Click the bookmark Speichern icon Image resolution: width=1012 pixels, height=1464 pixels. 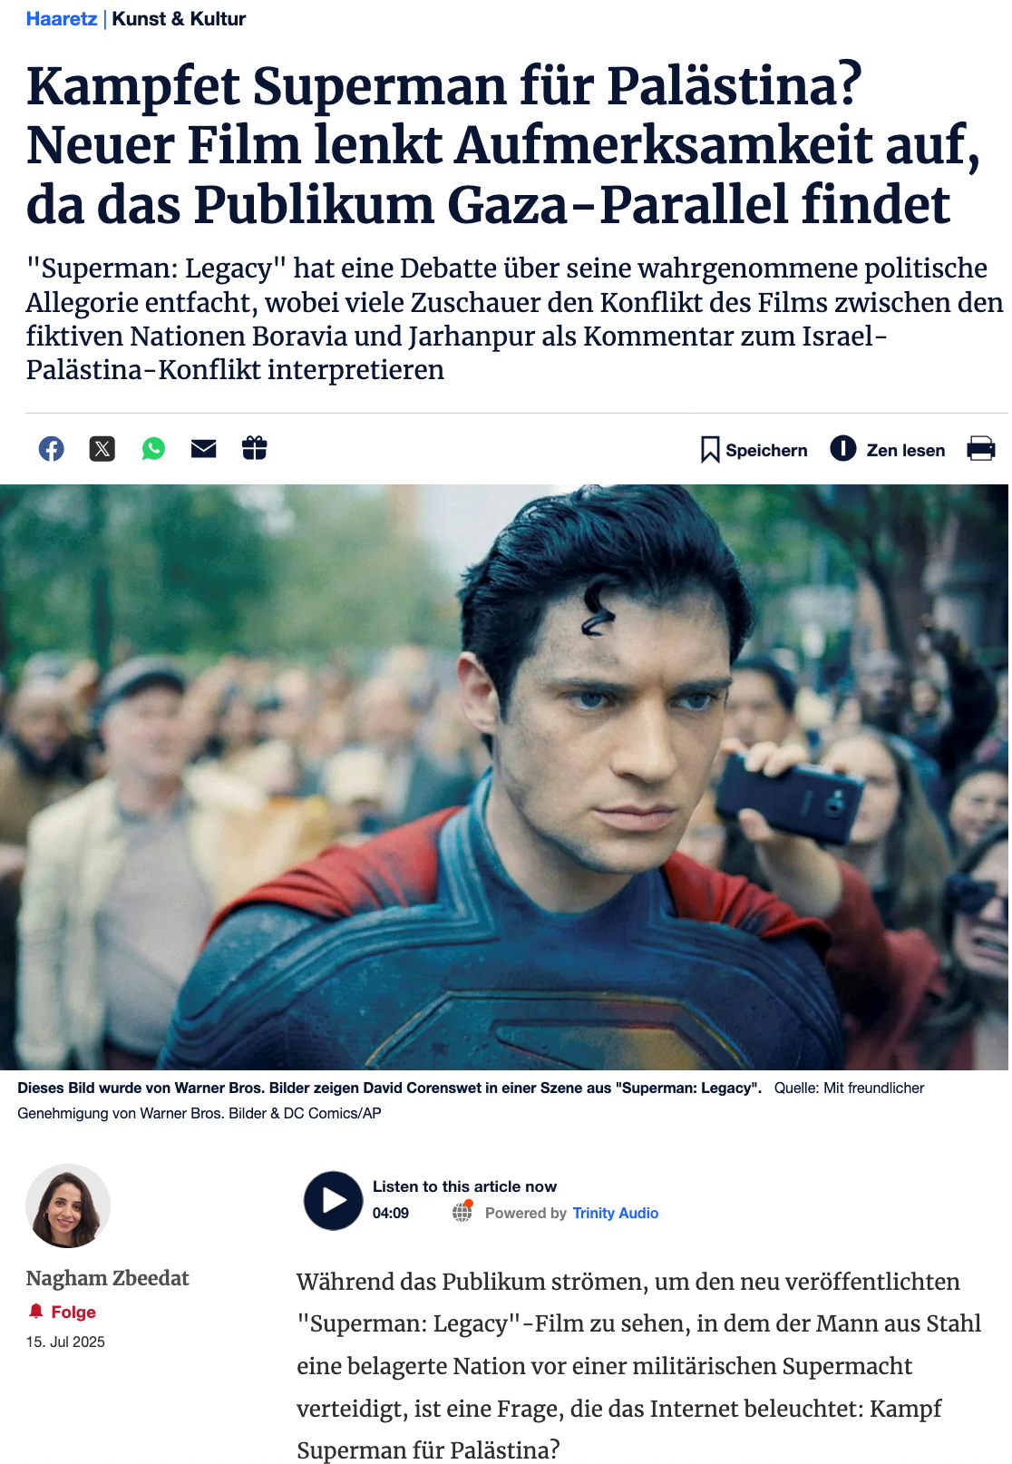pyautogui.click(x=710, y=450)
